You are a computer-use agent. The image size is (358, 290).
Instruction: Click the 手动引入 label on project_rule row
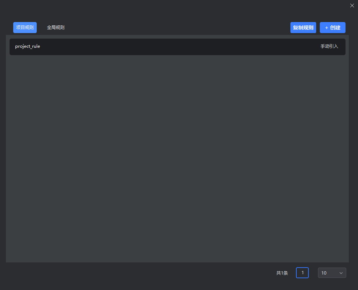click(329, 47)
